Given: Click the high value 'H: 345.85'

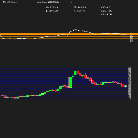Looking at the screenshot, I should [79, 7].
